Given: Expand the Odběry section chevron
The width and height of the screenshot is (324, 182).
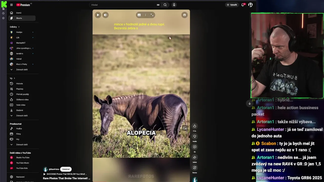Looking at the screenshot, I should click(x=19, y=27).
